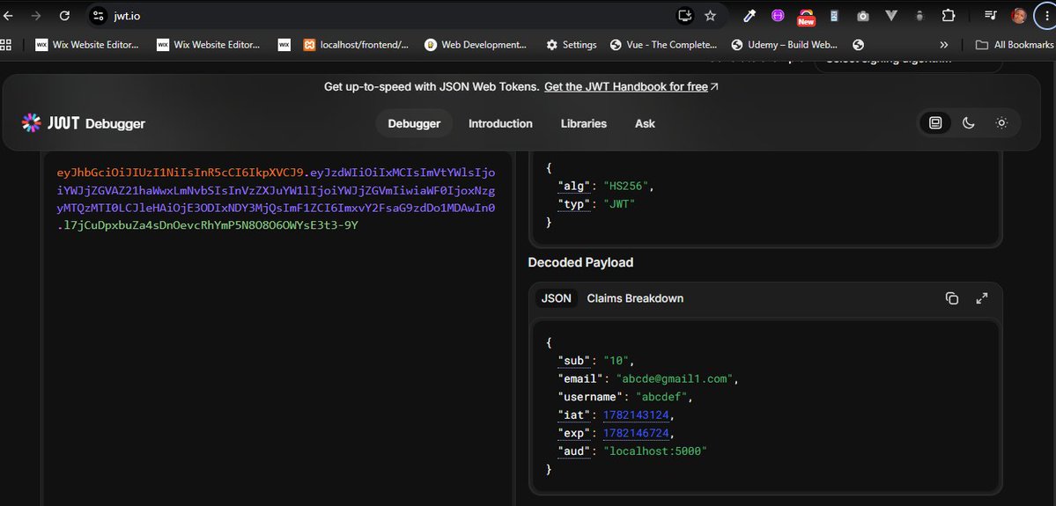Click the "alg" header key
Viewport: 1056px width, 506px height.
pos(574,186)
